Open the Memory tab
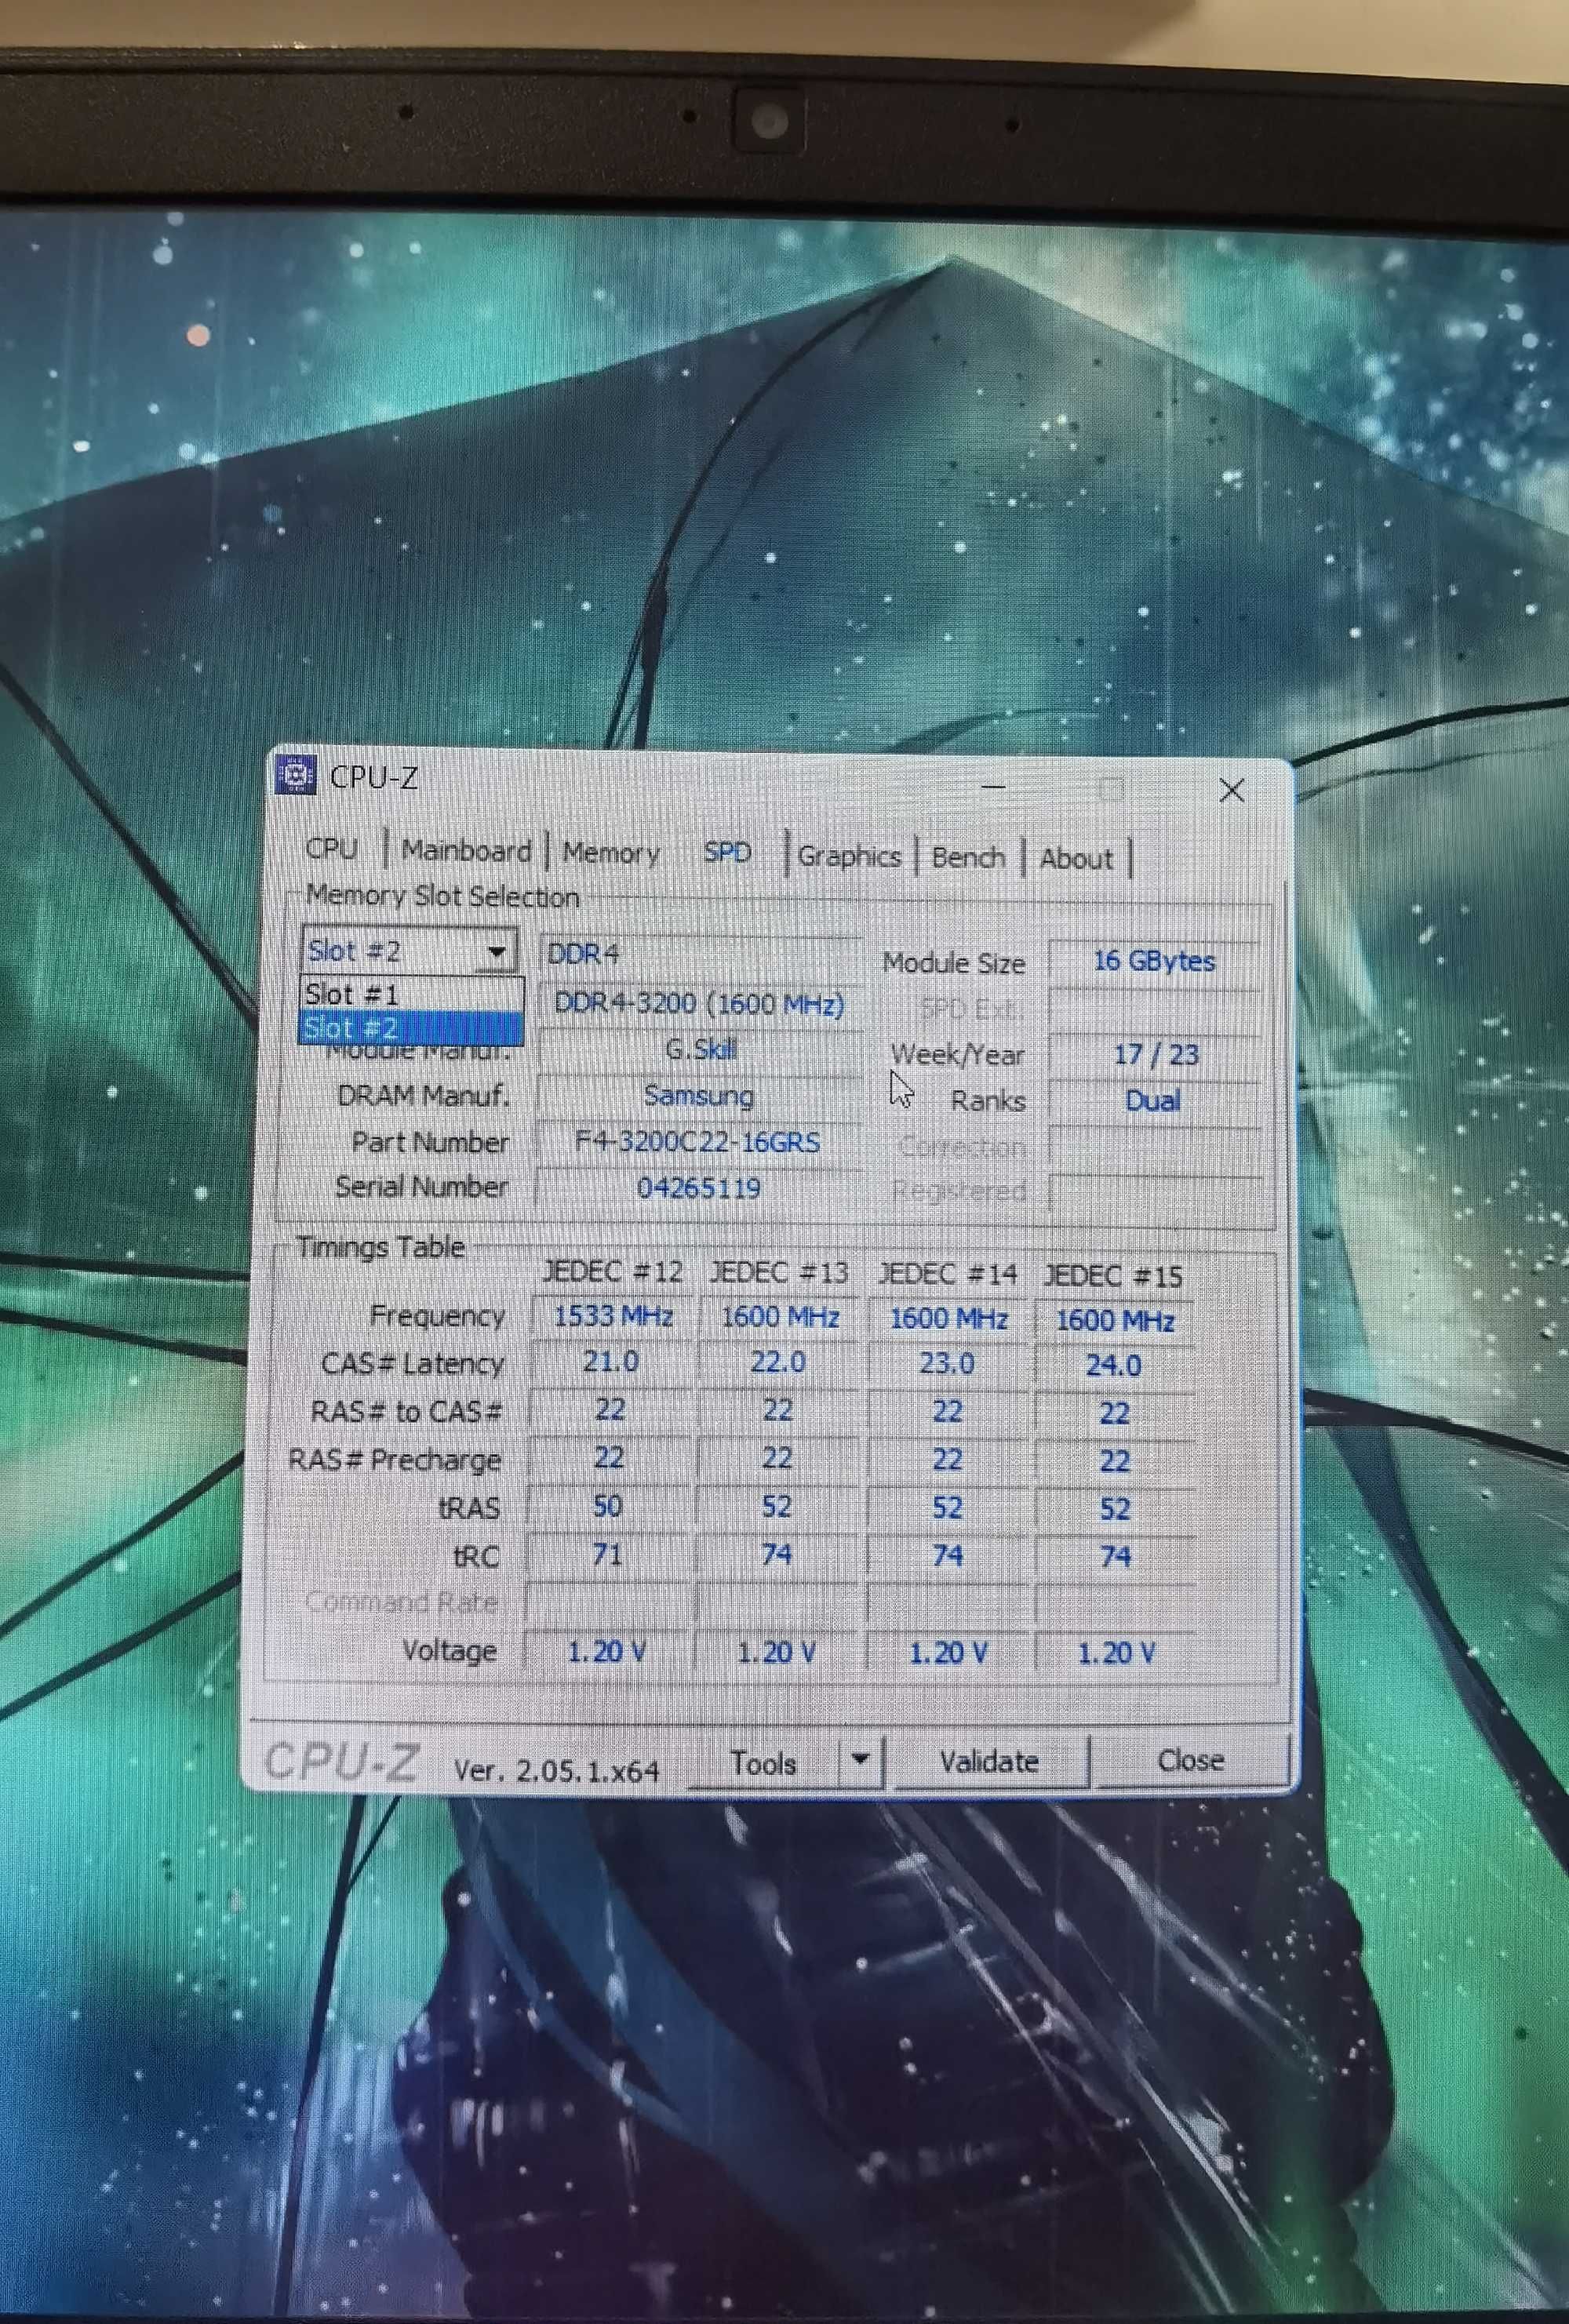The image size is (1569, 2324). [x=611, y=853]
